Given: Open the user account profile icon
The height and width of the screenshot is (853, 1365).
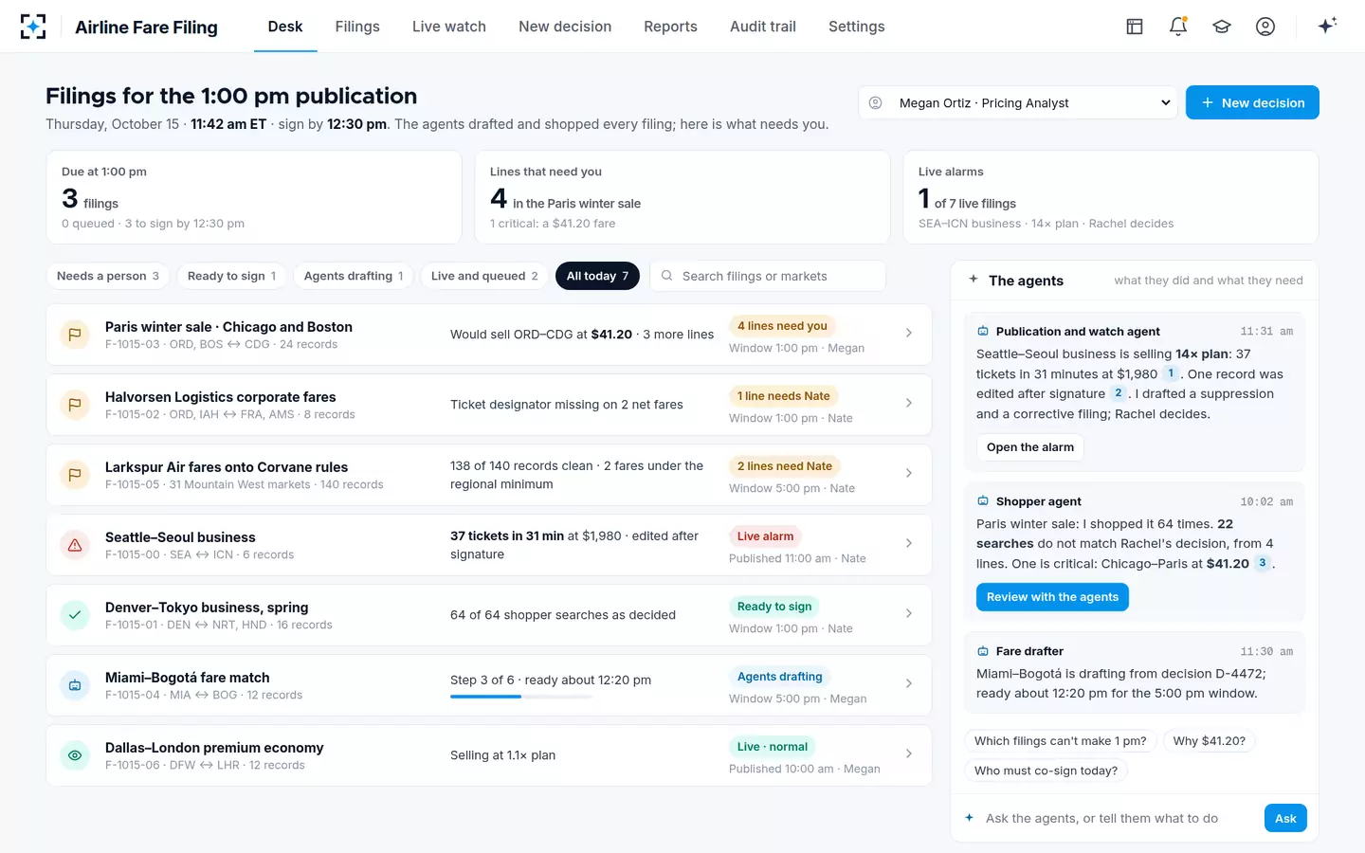Looking at the screenshot, I should [x=1265, y=27].
